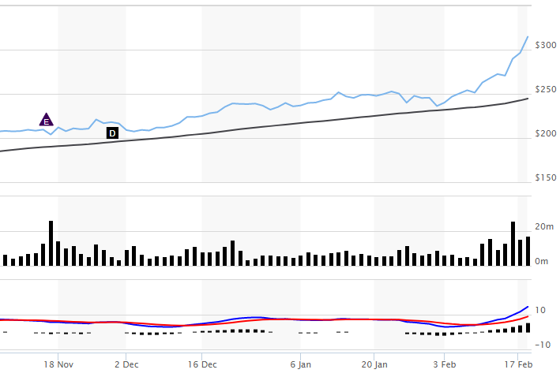The width and height of the screenshot is (560, 377).
Task: Click the $150 price axis label
Action: pyautogui.click(x=545, y=178)
